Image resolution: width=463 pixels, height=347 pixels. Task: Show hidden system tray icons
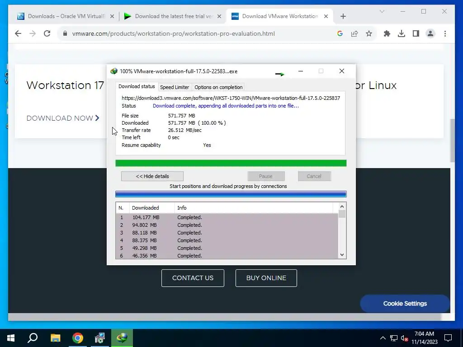[383, 338]
